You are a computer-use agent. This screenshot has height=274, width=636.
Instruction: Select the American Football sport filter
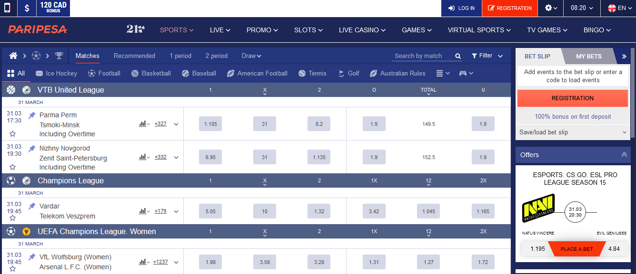click(x=257, y=73)
